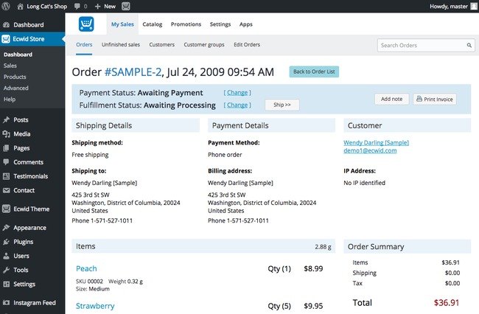Viewport: 479px width, 314px height.
Task: Click the Plugins plug icon
Action: pyautogui.click(x=6, y=242)
